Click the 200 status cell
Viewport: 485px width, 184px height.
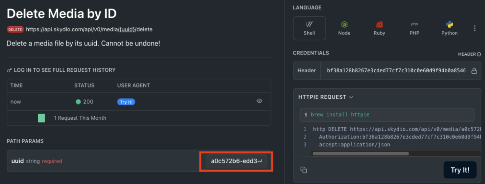(84, 102)
